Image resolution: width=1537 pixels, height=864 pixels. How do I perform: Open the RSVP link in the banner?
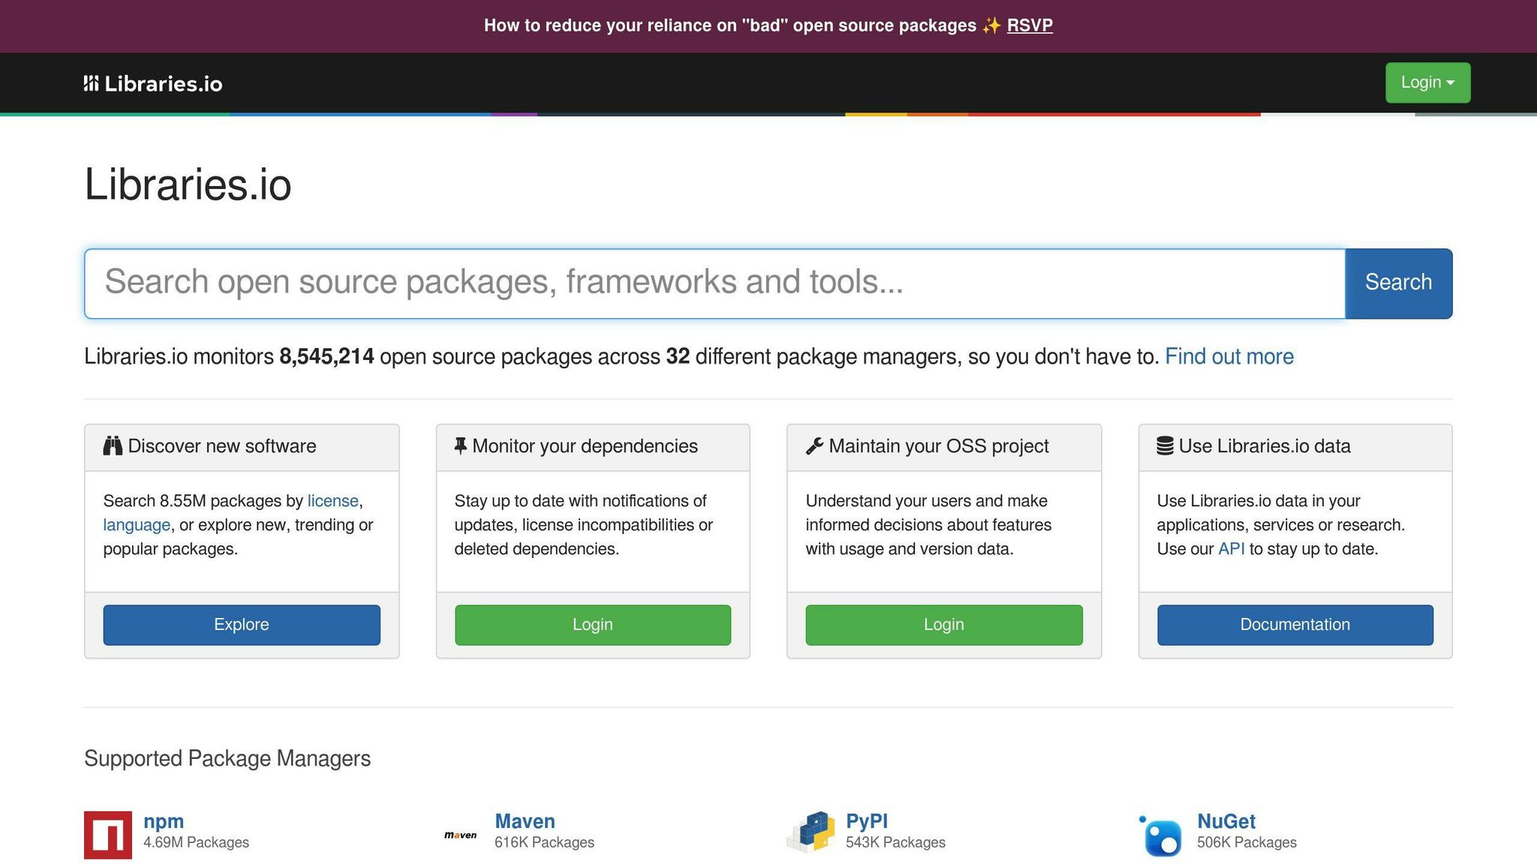pos(1029,25)
